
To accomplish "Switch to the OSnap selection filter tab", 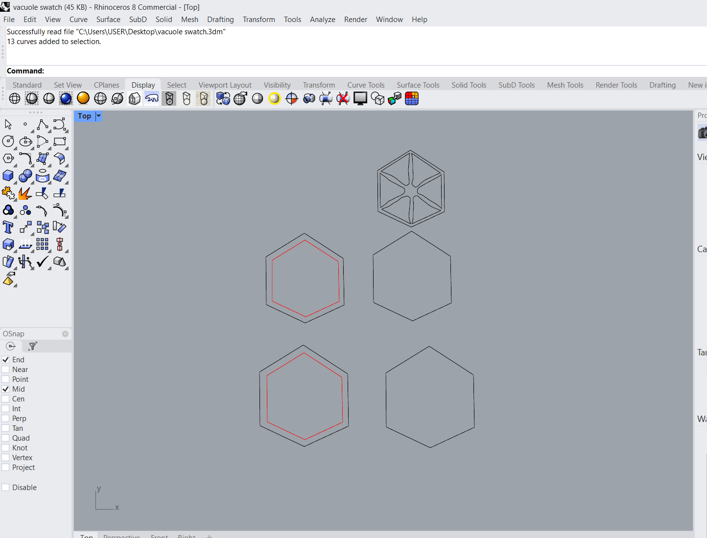I will click(33, 346).
